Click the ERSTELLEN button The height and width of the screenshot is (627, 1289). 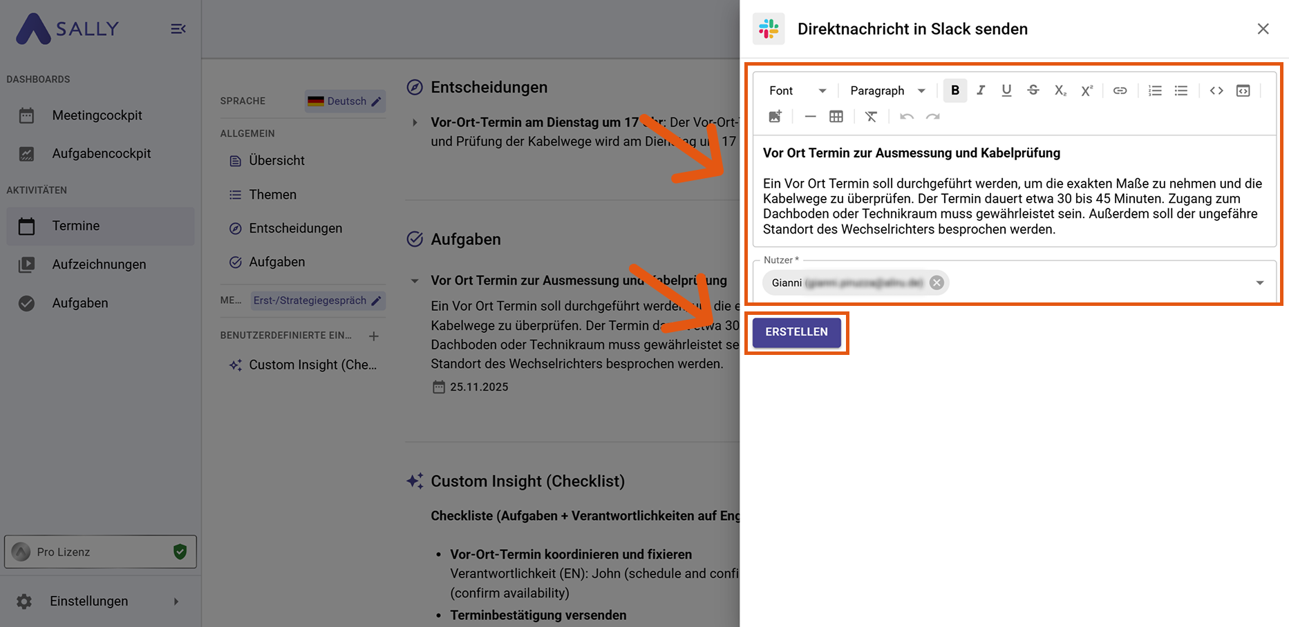coord(796,332)
